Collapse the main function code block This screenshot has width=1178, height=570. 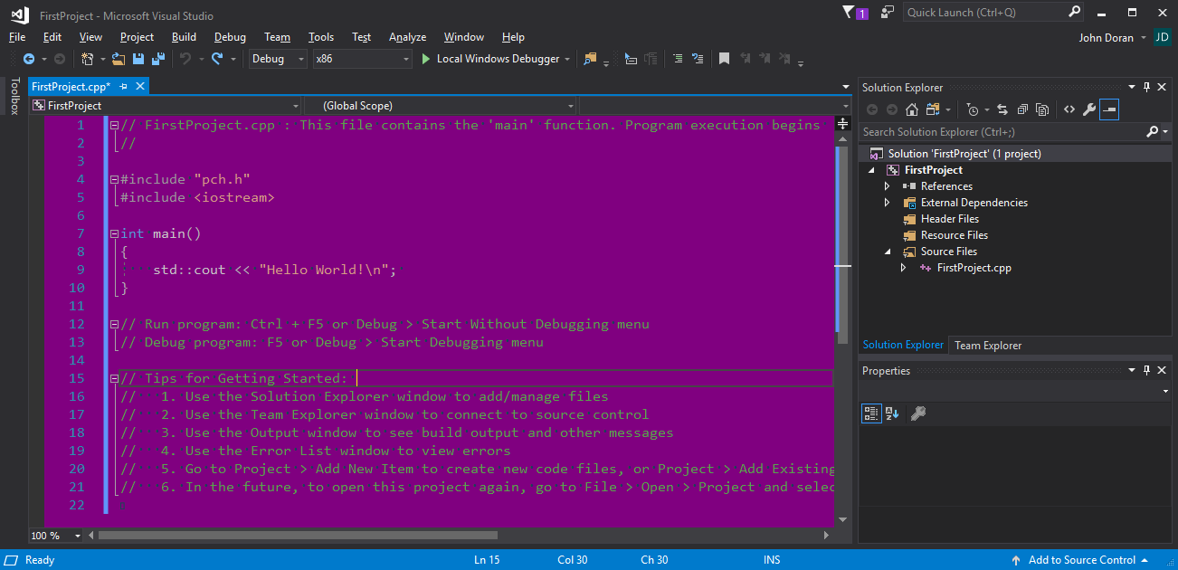point(114,233)
